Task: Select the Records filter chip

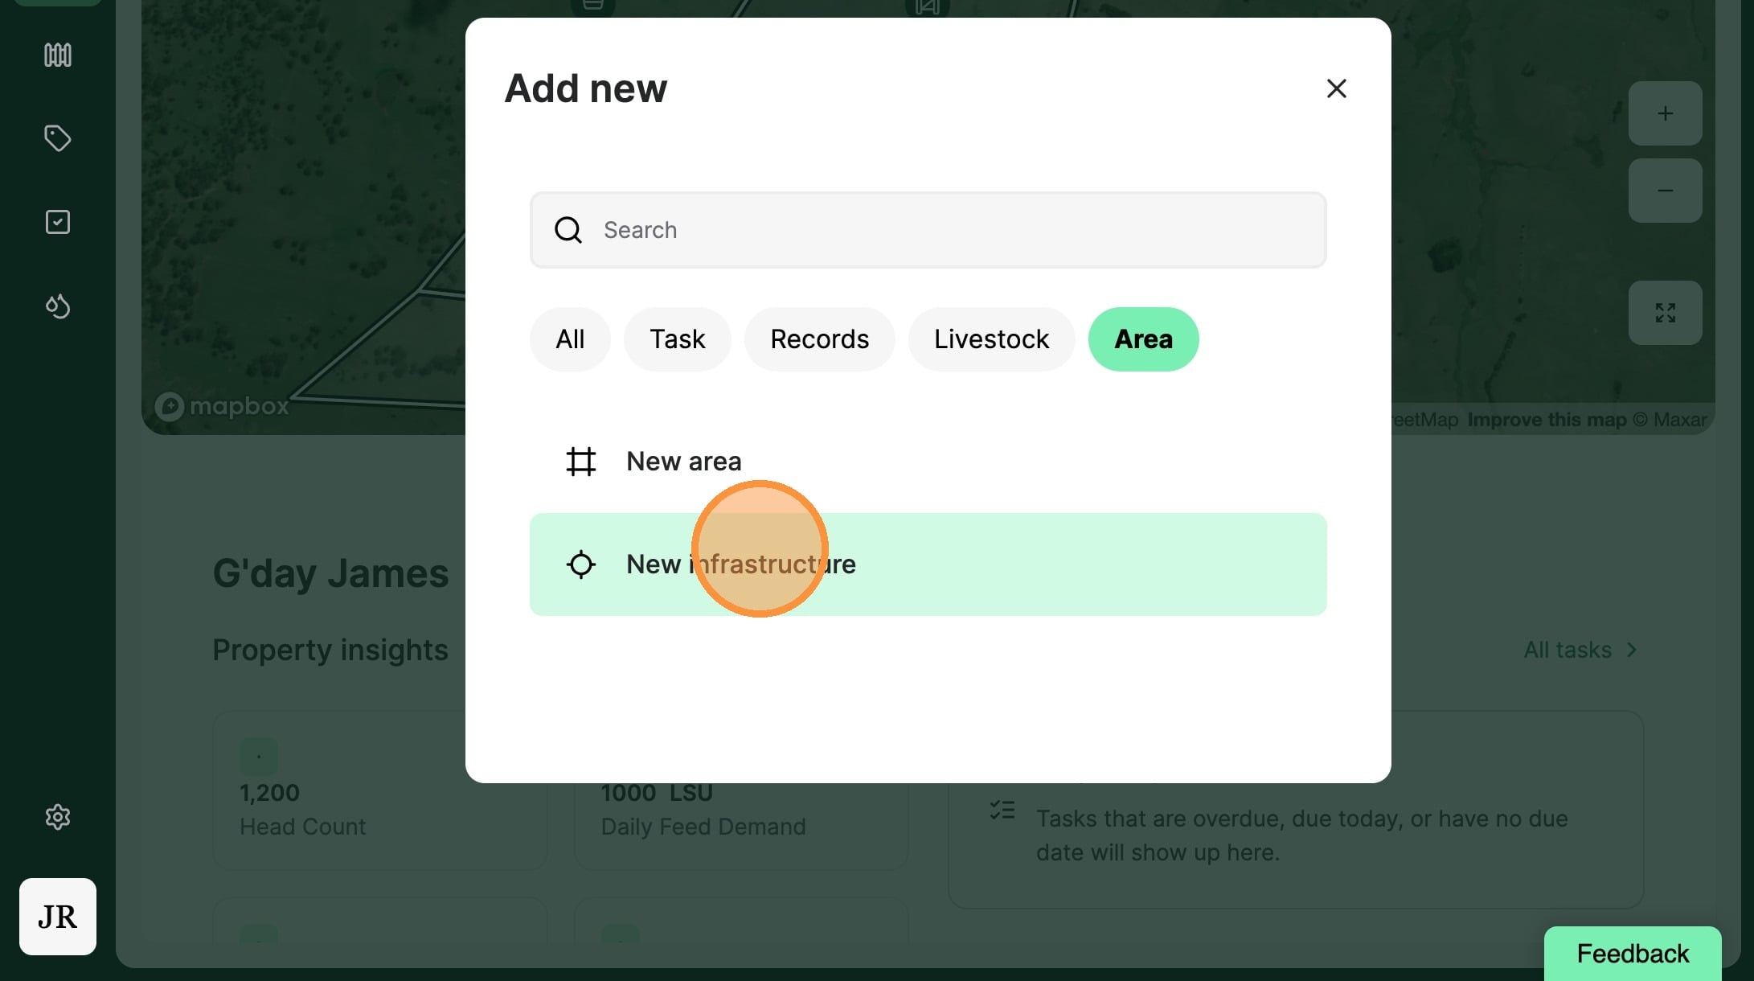Action: click(x=819, y=339)
